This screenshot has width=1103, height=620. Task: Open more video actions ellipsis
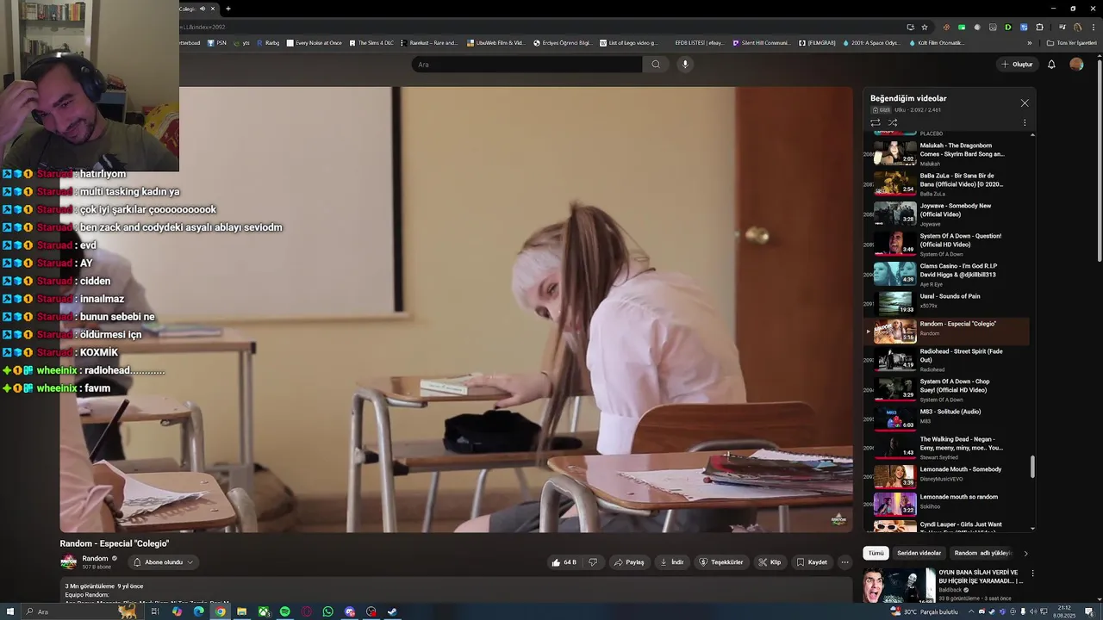[x=844, y=562]
